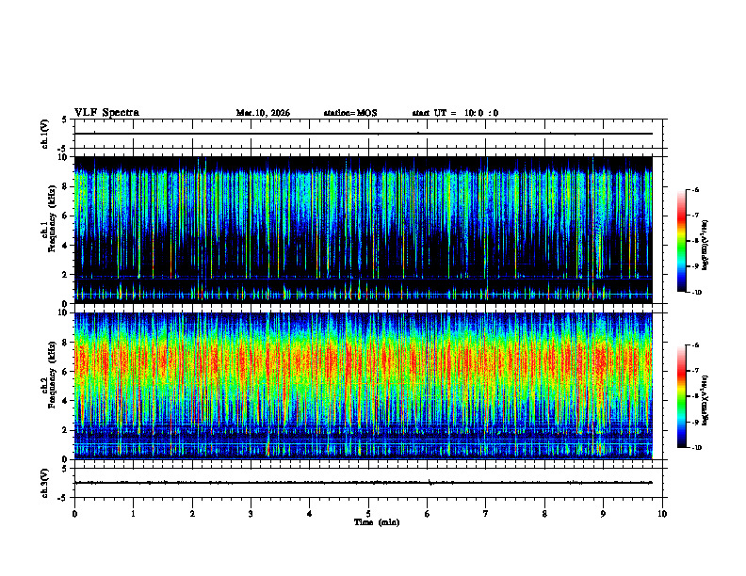Click the "station=MOS" header text
The image size is (746, 576).
pyautogui.click(x=350, y=113)
